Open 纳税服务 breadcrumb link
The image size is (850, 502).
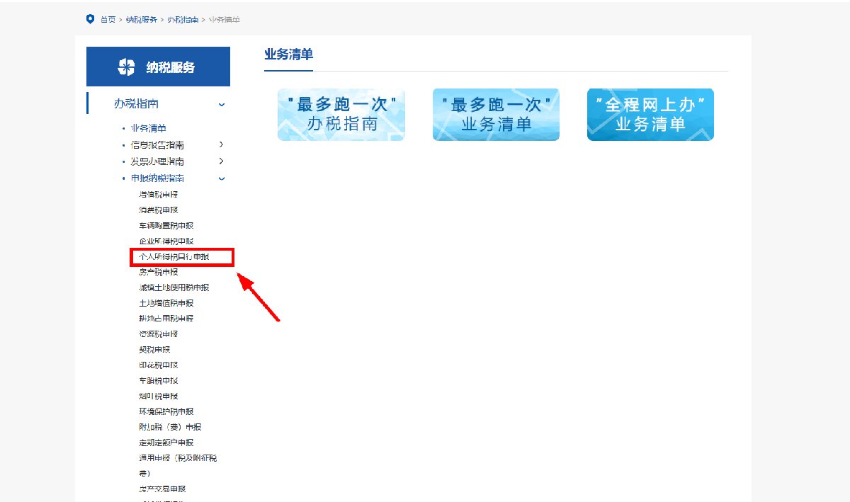coord(142,19)
